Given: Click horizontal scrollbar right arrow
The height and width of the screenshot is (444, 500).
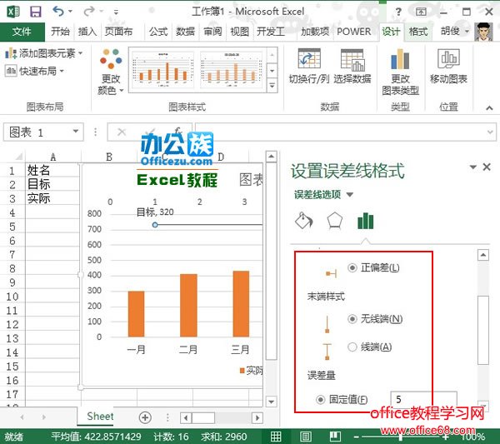Looking at the screenshot, I should point(257,417).
